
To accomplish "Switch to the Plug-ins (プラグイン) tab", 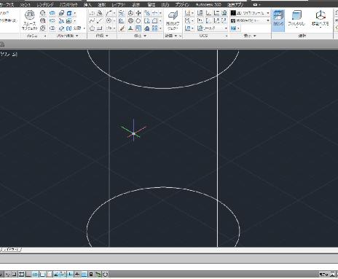I will pos(182,4).
